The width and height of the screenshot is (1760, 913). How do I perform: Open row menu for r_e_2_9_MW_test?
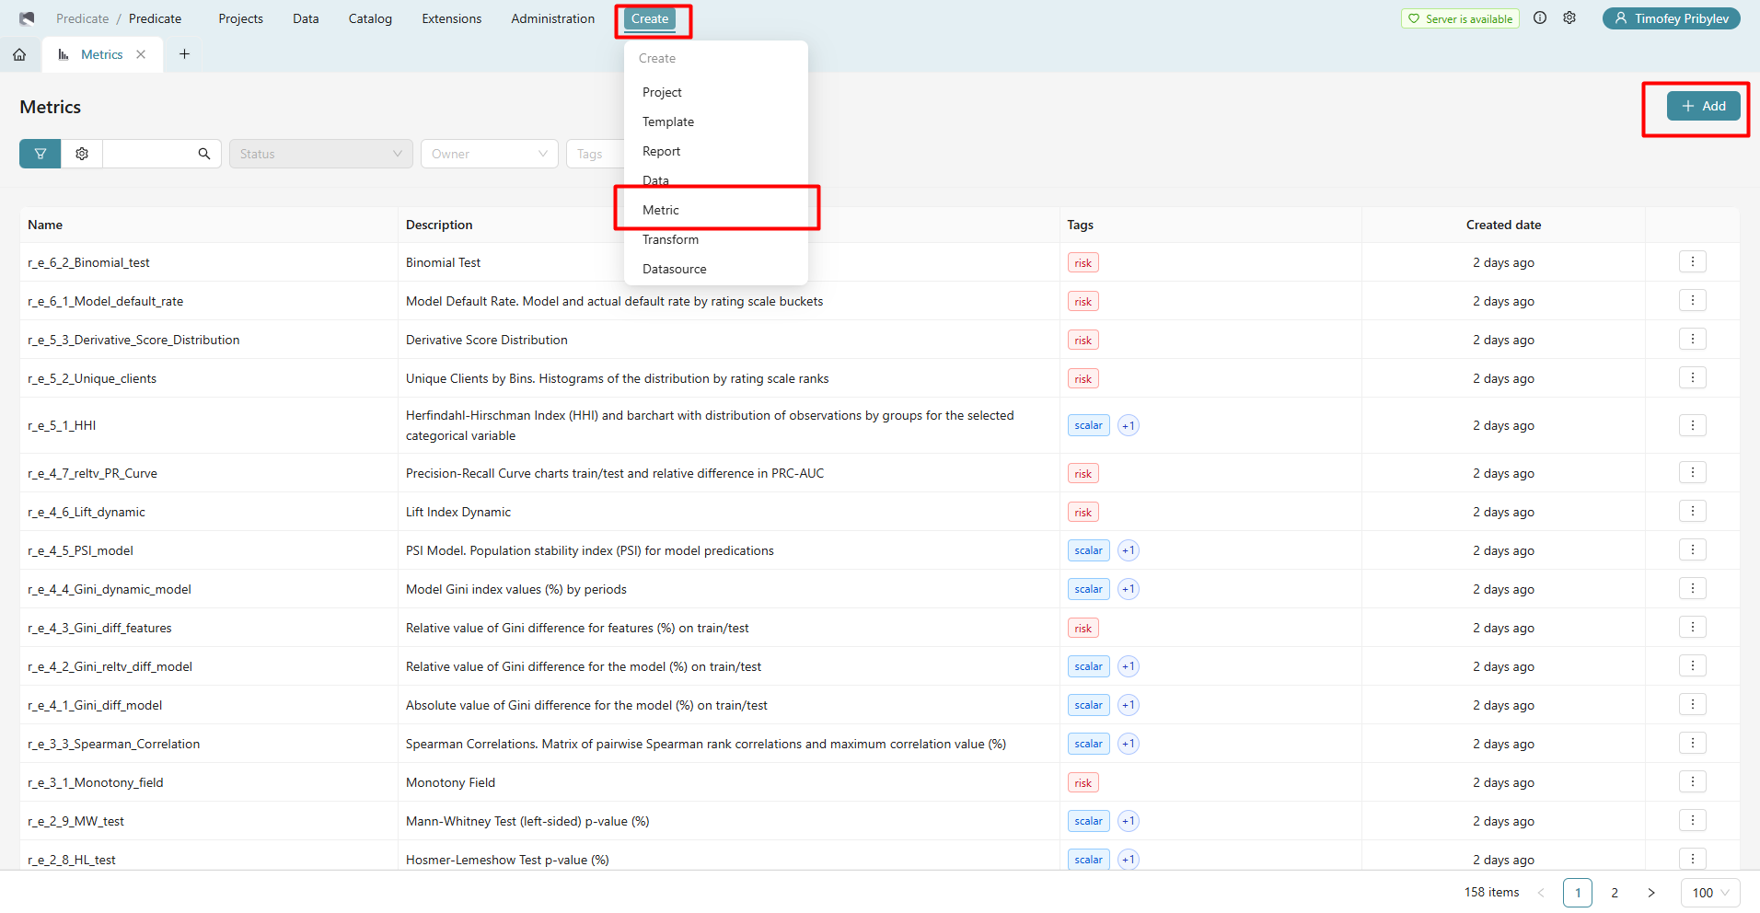pyautogui.click(x=1692, y=821)
